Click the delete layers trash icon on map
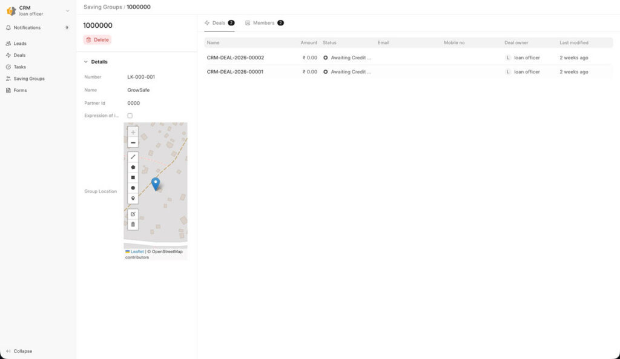The width and height of the screenshot is (620, 359). tap(133, 224)
